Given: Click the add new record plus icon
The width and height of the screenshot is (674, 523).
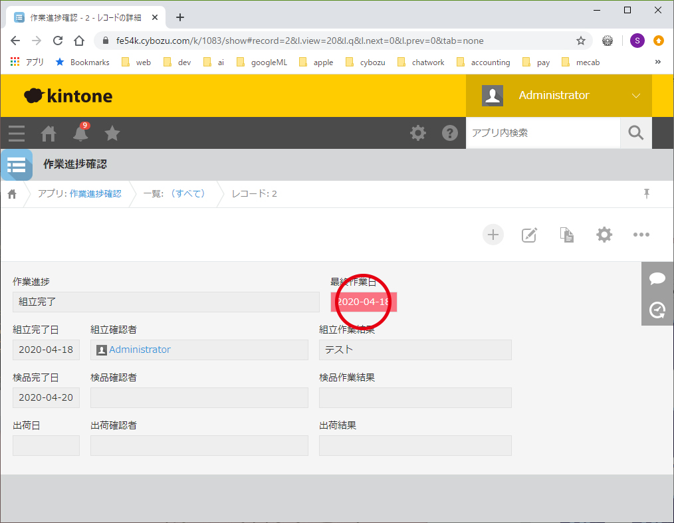Looking at the screenshot, I should click(x=493, y=235).
